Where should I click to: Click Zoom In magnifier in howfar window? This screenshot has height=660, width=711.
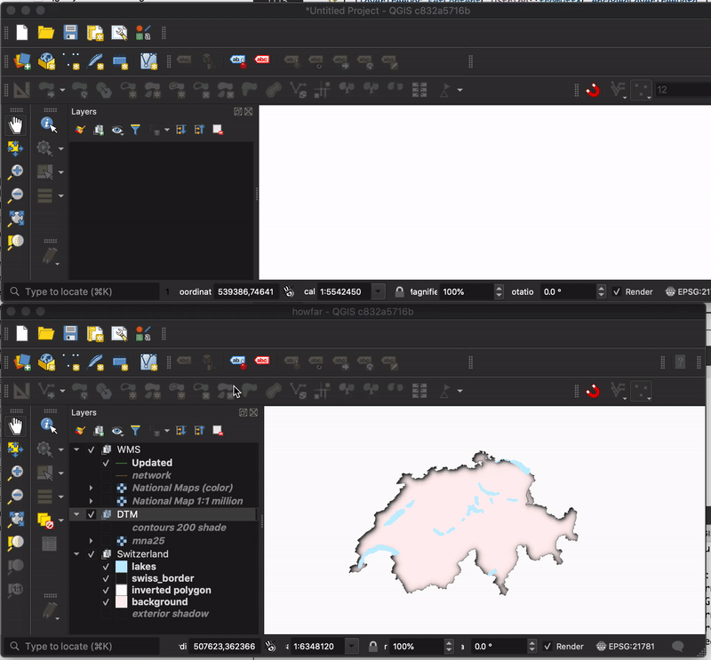pos(16,473)
